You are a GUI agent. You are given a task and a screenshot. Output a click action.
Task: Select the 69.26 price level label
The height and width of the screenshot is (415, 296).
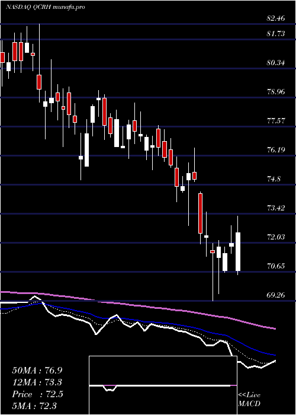(276, 295)
